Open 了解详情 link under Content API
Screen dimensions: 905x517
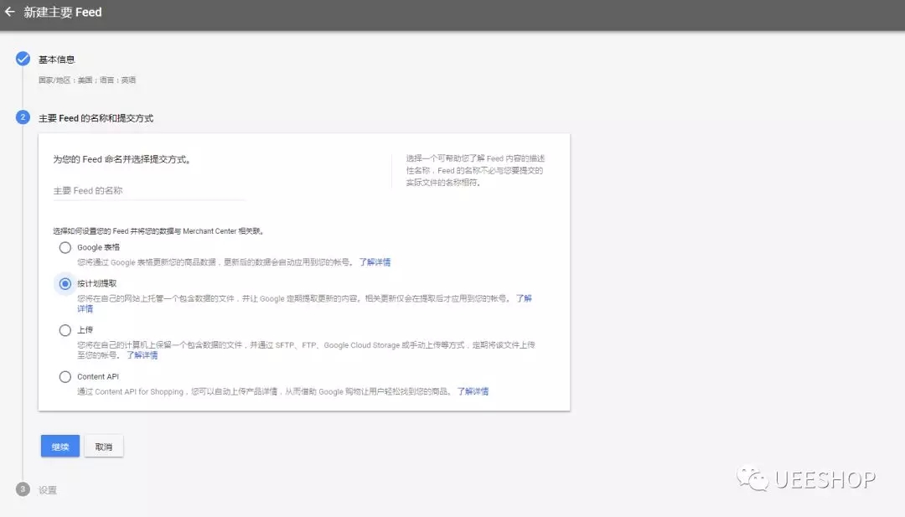point(473,391)
